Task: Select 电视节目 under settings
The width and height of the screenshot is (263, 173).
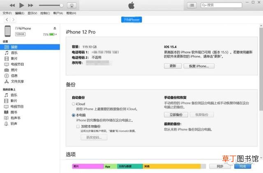Action: pyautogui.click(x=17, y=64)
